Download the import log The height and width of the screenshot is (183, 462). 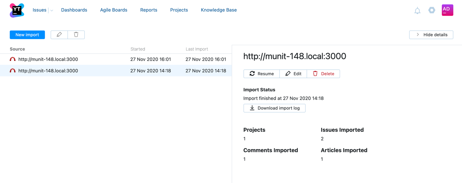(x=274, y=108)
